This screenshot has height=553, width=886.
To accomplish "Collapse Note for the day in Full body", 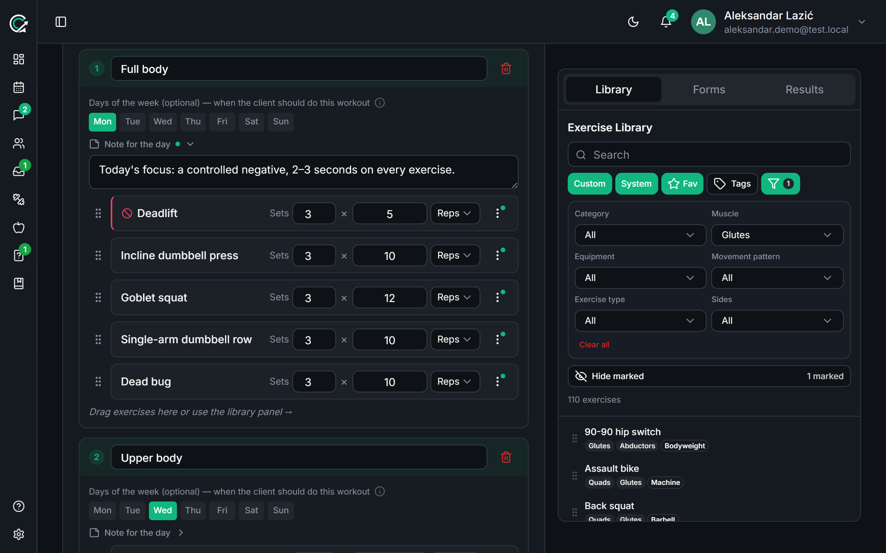I will tap(142, 144).
